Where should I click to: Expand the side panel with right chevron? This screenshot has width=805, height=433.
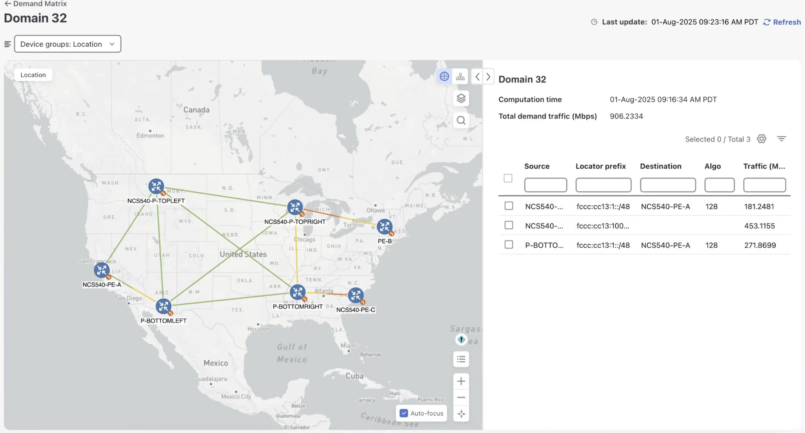click(488, 77)
